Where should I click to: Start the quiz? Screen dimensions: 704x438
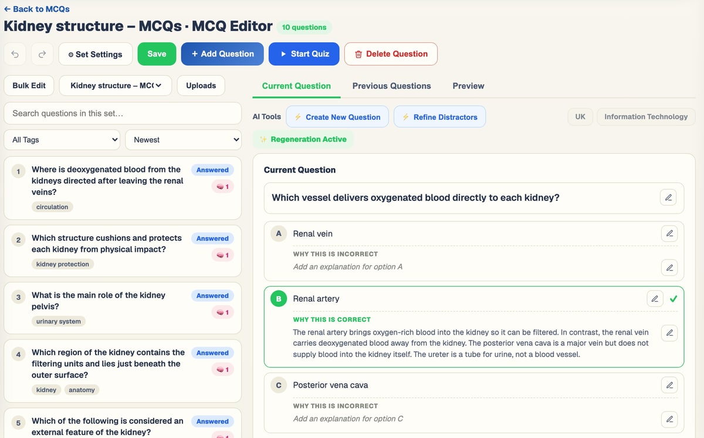304,54
